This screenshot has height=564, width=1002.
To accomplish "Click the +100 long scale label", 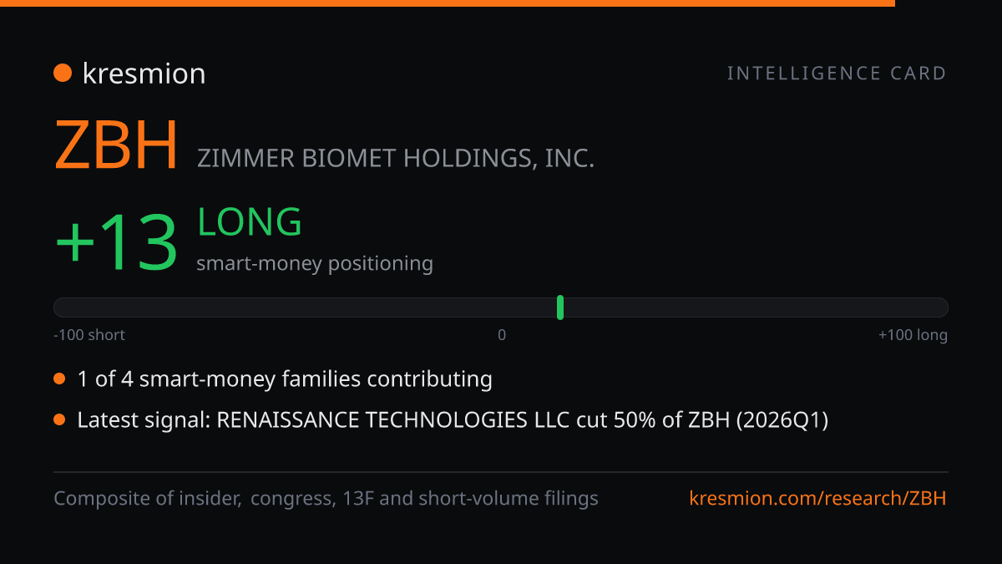I will pos(913,335).
